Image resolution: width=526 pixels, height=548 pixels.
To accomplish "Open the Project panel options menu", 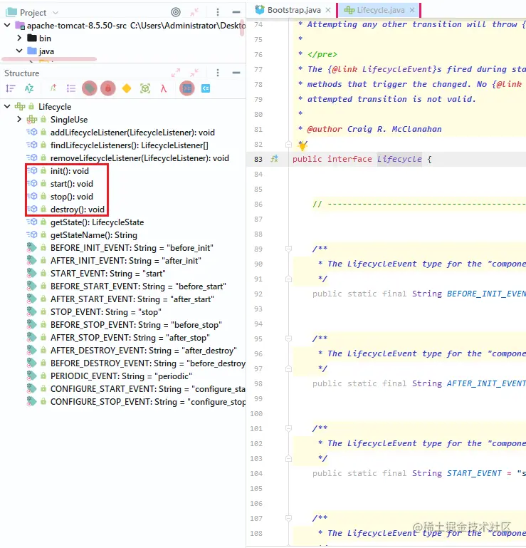I will 218,12.
